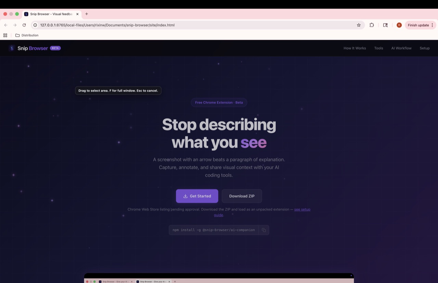Click the npm install command text
This screenshot has width=438, height=283.
click(214, 230)
